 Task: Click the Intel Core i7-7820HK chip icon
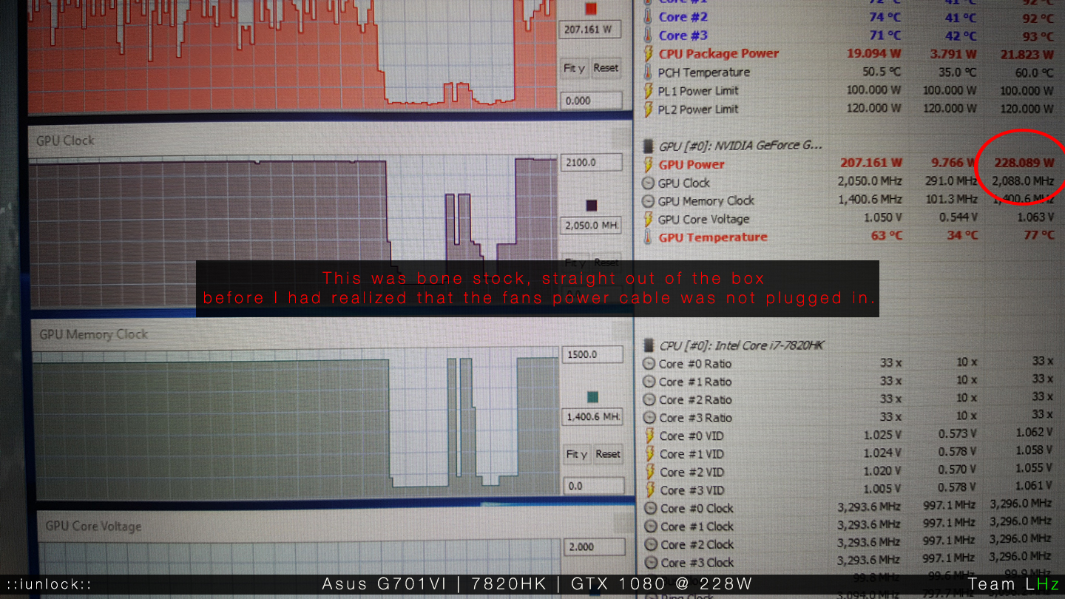tap(649, 345)
